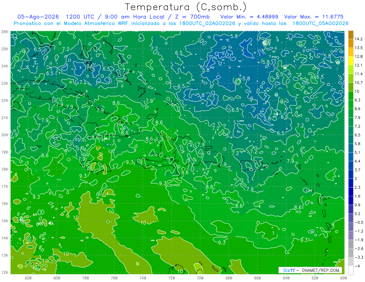The height and width of the screenshot is (282, 365).
Task: Click the "Temperatura (C,somb.)" chart title
Action: (186, 7)
